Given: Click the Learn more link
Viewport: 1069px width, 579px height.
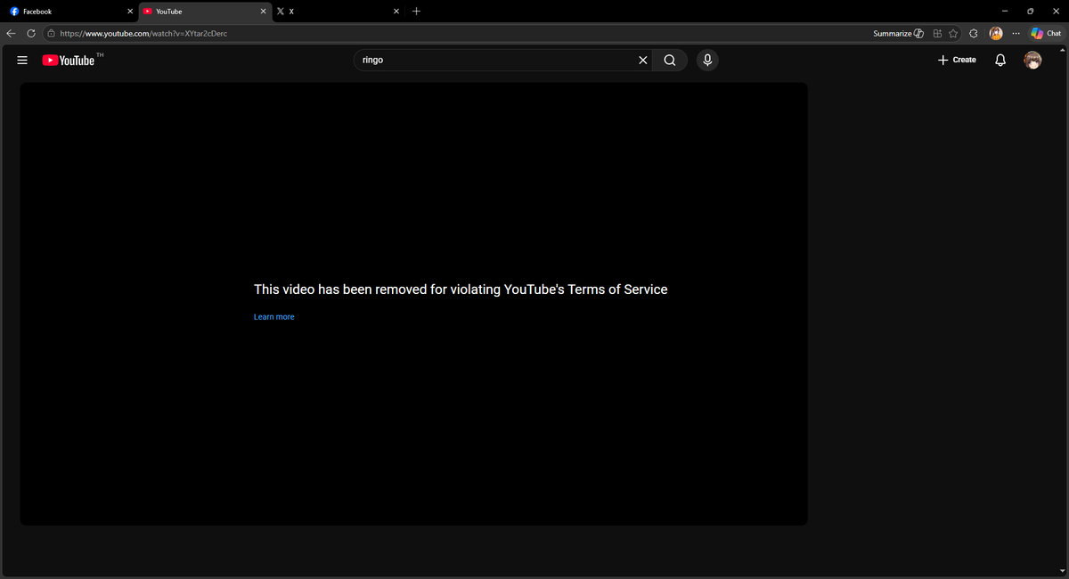Looking at the screenshot, I should (273, 317).
